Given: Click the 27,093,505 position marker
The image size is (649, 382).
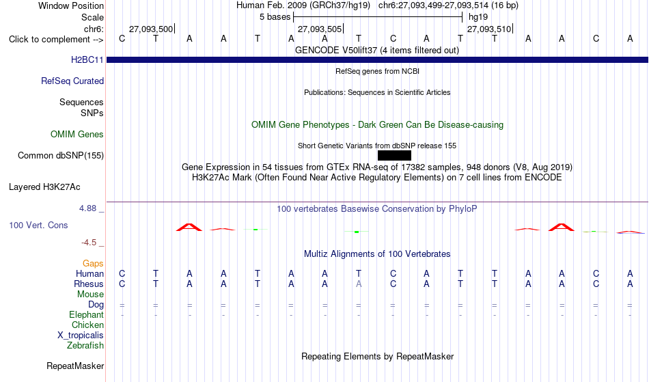Looking at the screenshot, I should 320,29.
